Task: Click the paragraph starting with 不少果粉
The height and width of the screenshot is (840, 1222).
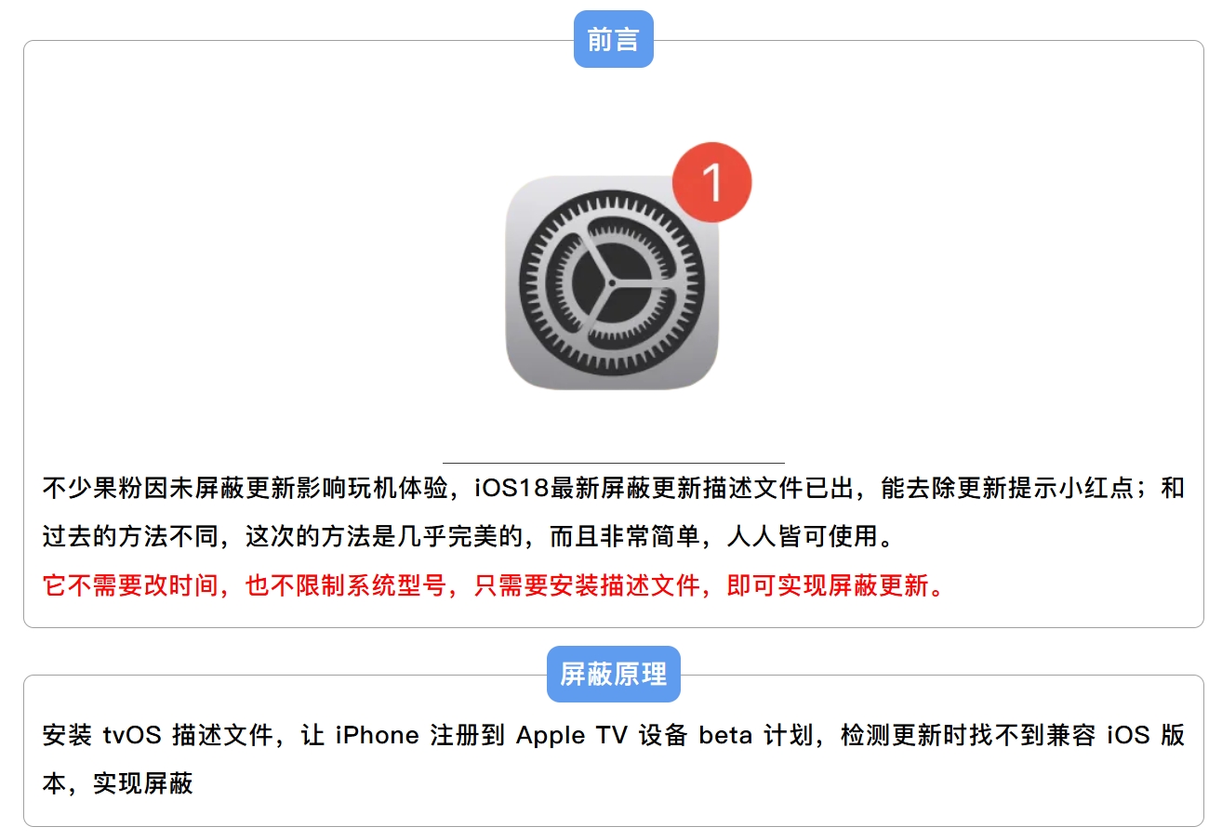Action: [x=614, y=512]
